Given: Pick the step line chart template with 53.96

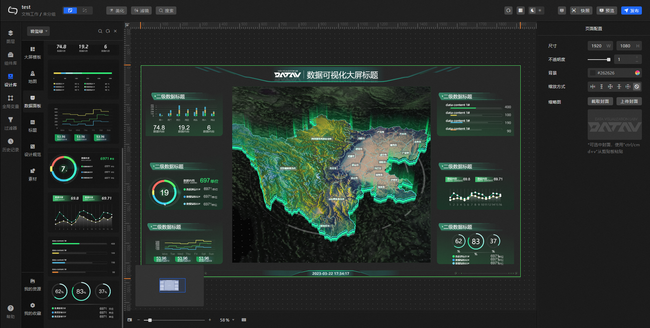Looking at the screenshot, I should (x=83, y=124).
